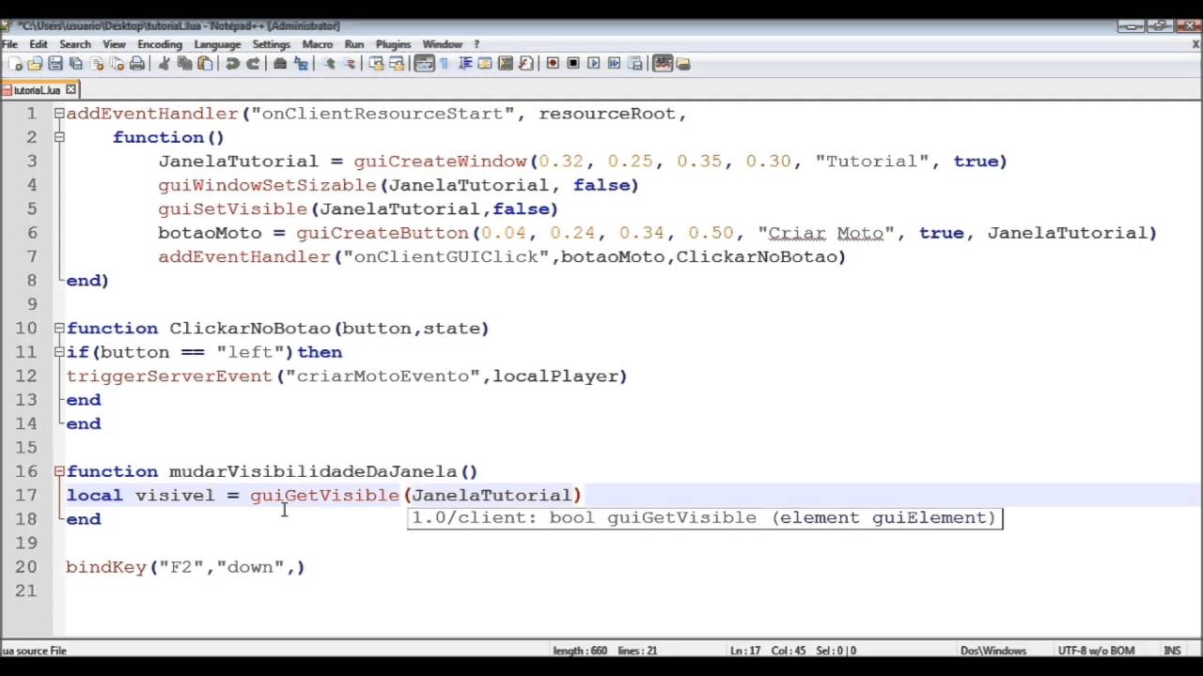
Task: Click the INS insert mode indicator
Action: [1172, 651]
